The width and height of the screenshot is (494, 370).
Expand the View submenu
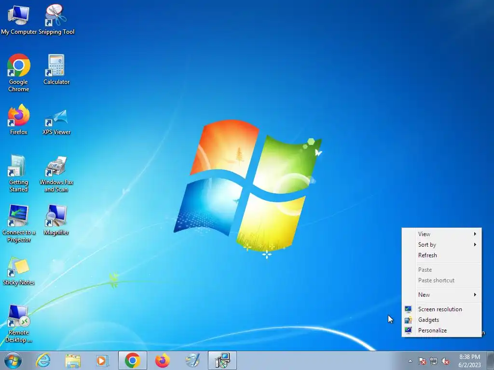point(442,234)
